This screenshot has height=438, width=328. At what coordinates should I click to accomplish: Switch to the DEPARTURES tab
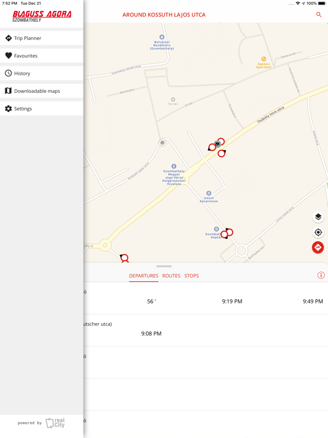click(x=143, y=276)
